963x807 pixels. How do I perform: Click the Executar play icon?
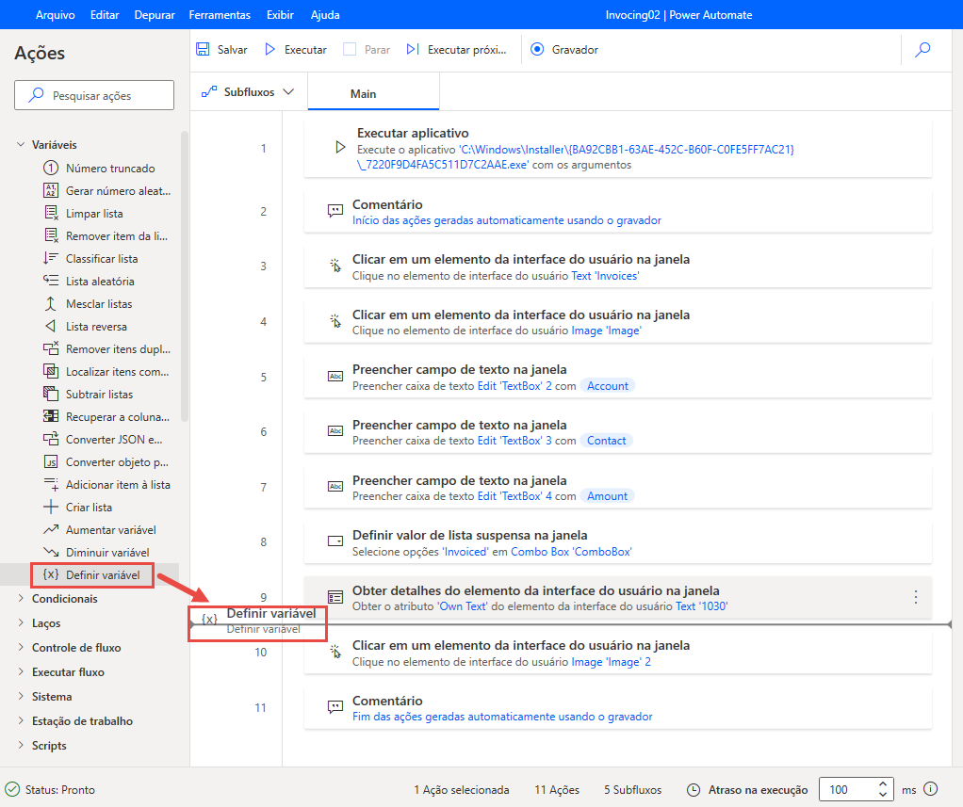pyautogui.click(x=269, y=49)
